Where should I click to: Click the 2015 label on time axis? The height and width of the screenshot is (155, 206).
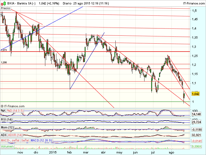[53, 152]
